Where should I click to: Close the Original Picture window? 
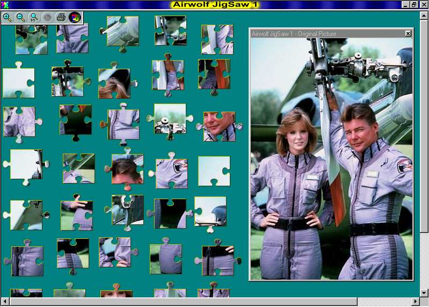pyautogui.click(x=408, y=33)
